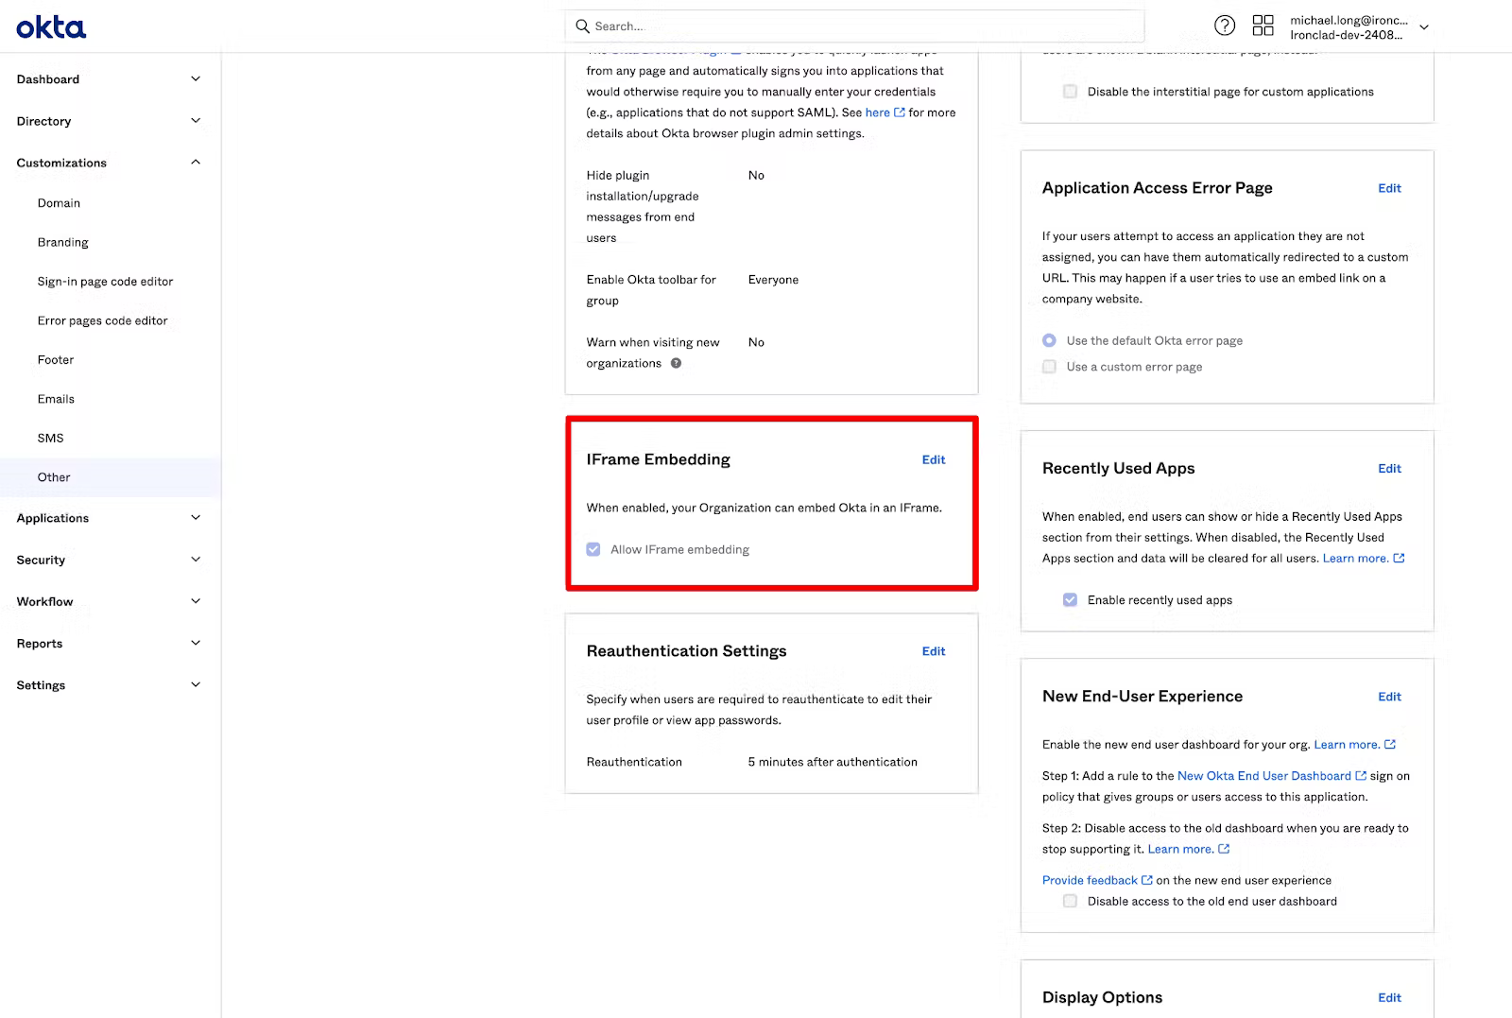This screenshot has width=1512, height=1018.
Task: Open Learn more link in Recently Used Apps
Action: (1355, 559)
